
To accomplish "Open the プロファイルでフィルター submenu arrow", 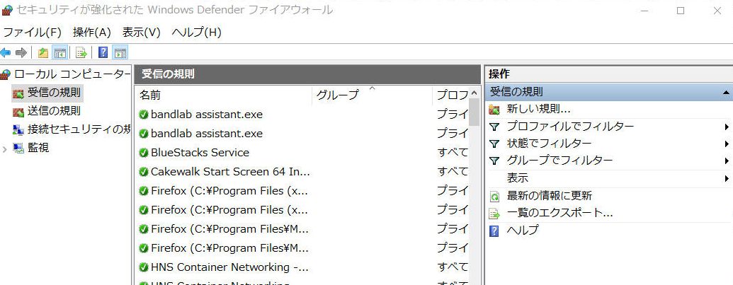I will (727, 127).
